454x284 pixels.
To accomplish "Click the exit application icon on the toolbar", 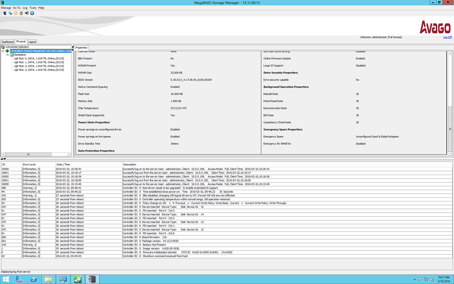I will click(26, 13).
